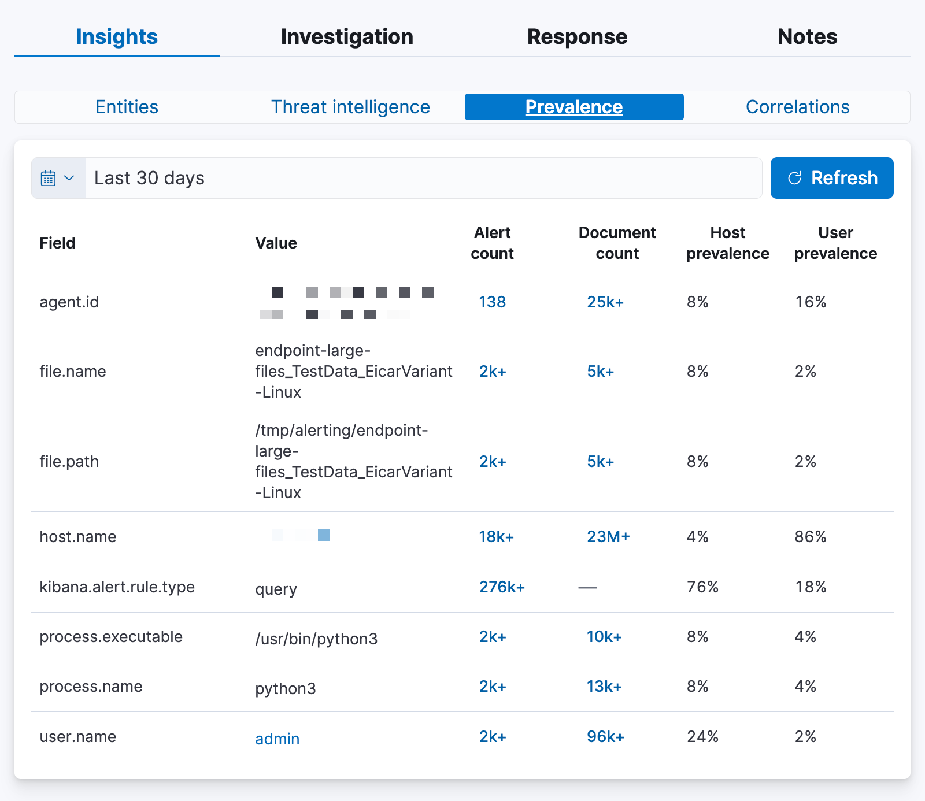Open the calendar quick-select date menu
The image size is (925, 801).
[x=58, y=178]
